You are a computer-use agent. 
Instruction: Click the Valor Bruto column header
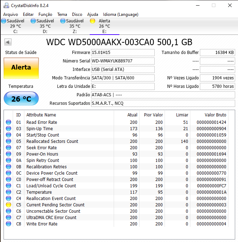(215, 115)
